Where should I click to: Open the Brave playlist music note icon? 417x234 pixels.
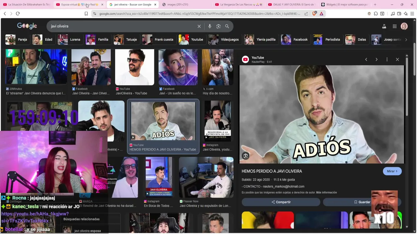point(393,14)
